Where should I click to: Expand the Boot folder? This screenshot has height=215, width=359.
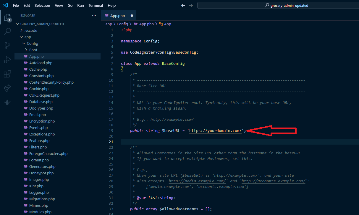pyautogui.click(x=33, y=50)
